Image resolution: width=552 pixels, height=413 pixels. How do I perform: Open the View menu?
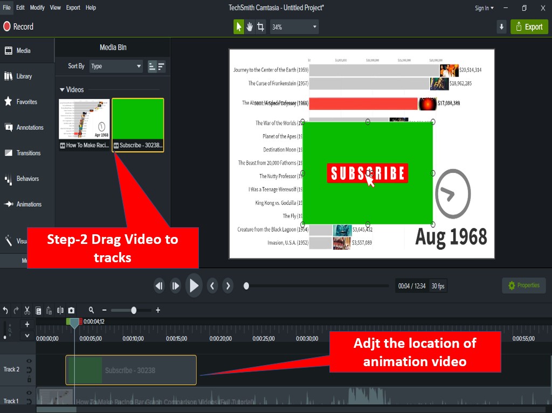pyautogui.click(x=56, y=8)
